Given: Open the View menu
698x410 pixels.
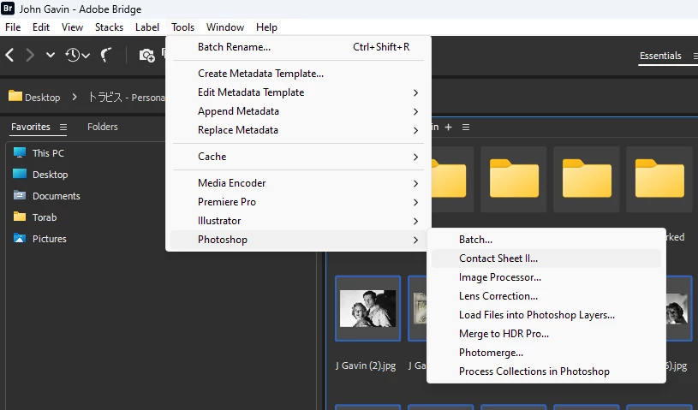Looking at the screenshot, I should pos(72,27).
